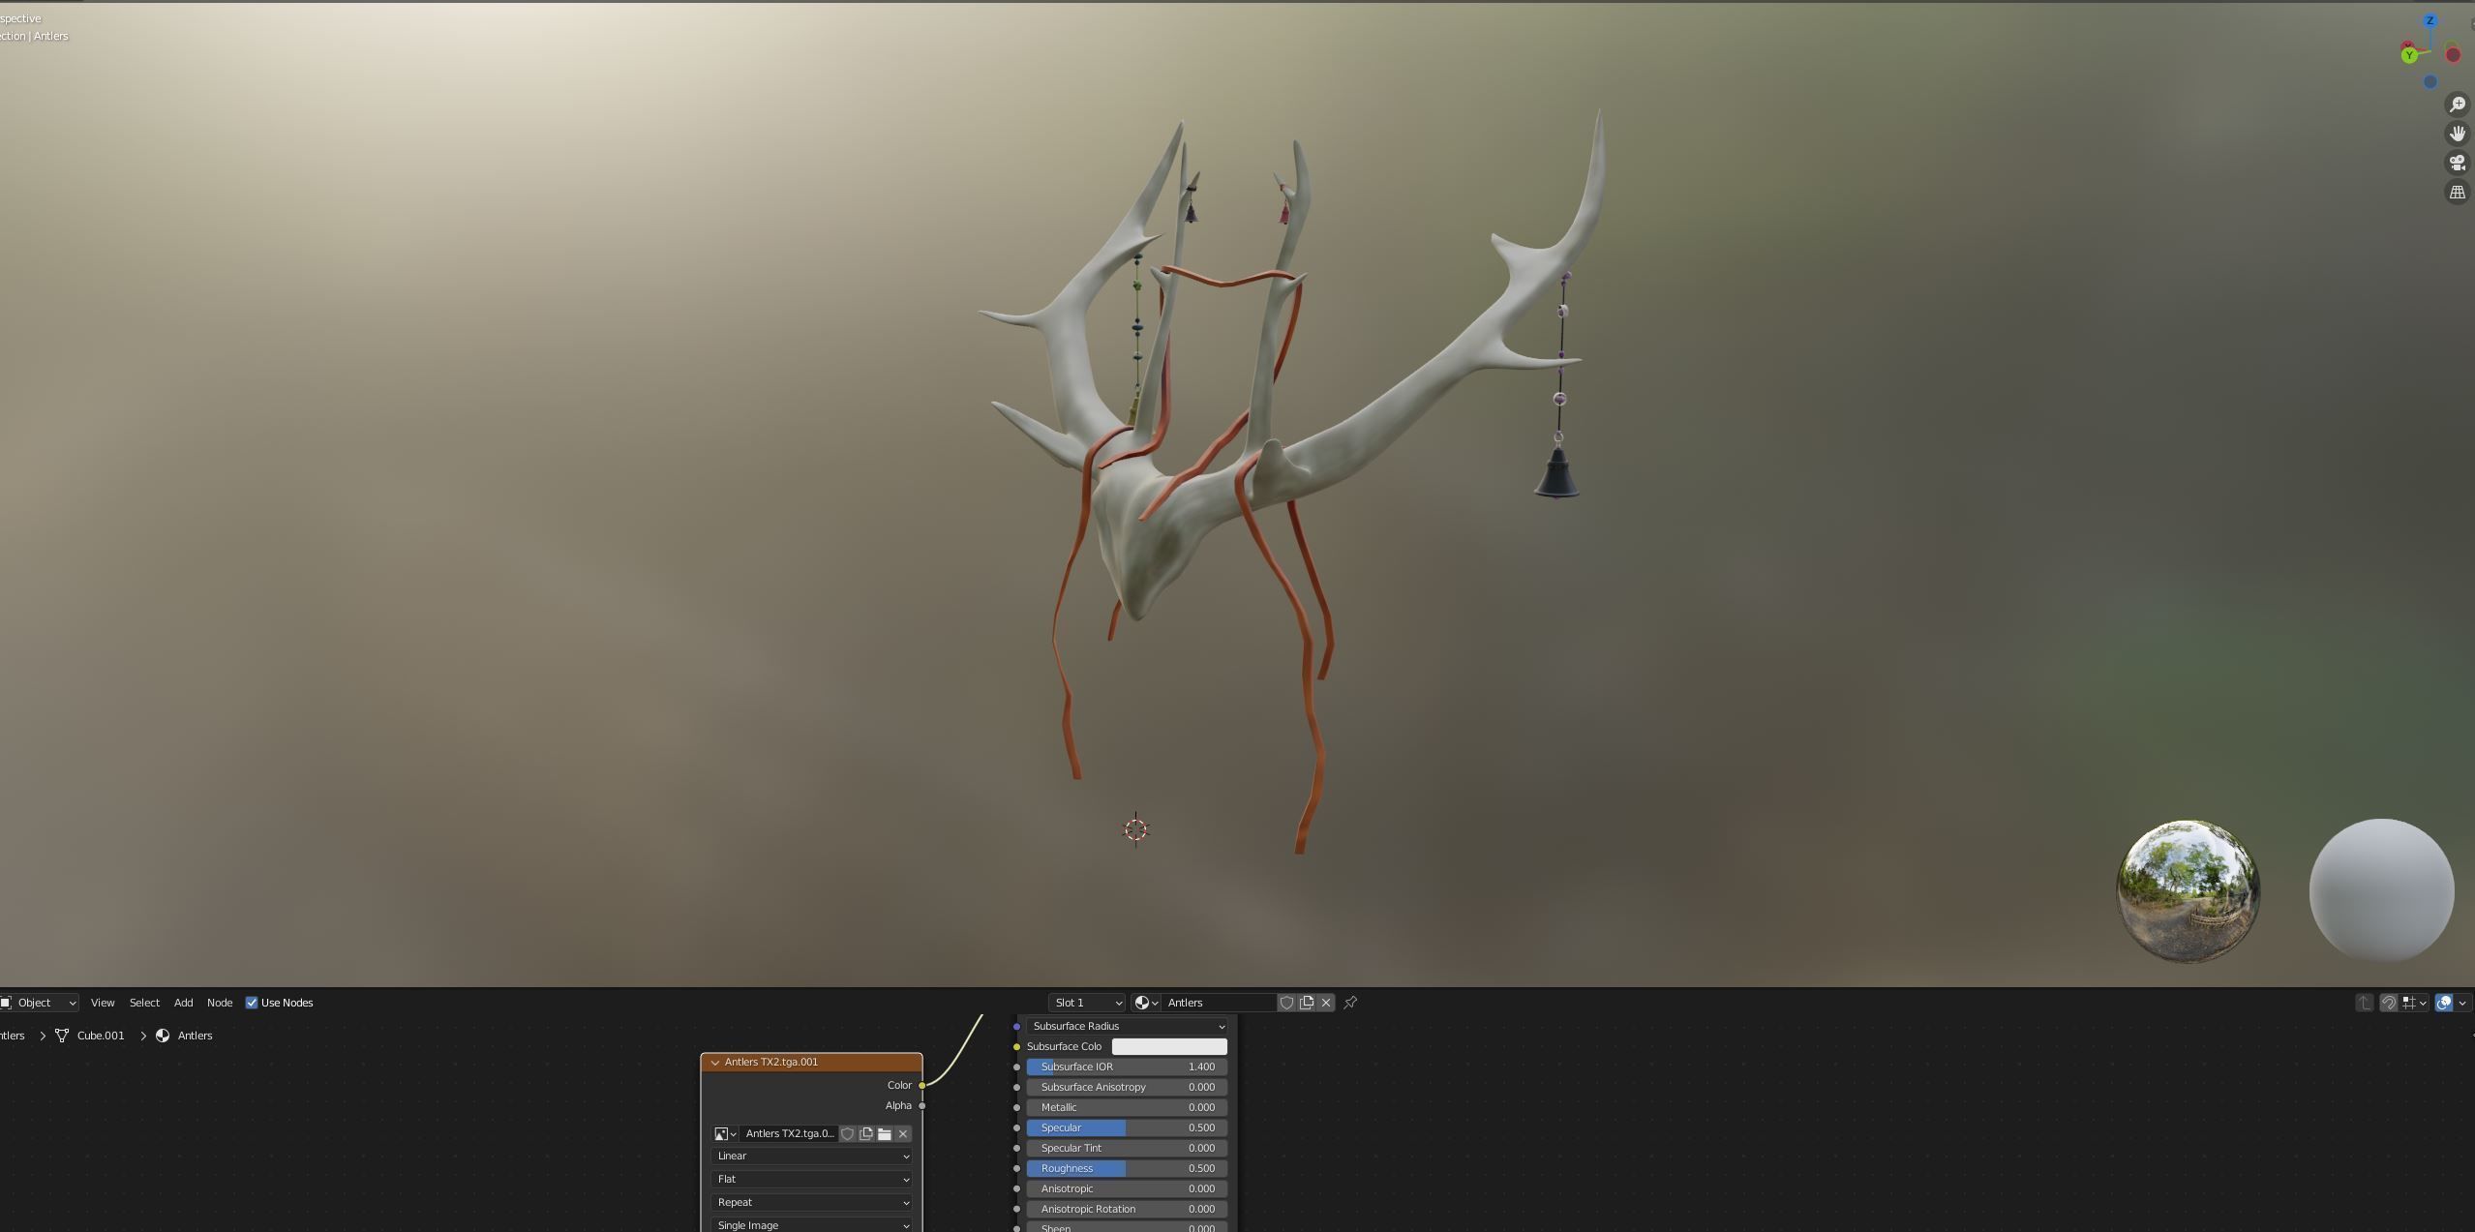
Task: Click the blue Z axis gizmo handle
Action: pyautogui.click(x=2430, y=20)
